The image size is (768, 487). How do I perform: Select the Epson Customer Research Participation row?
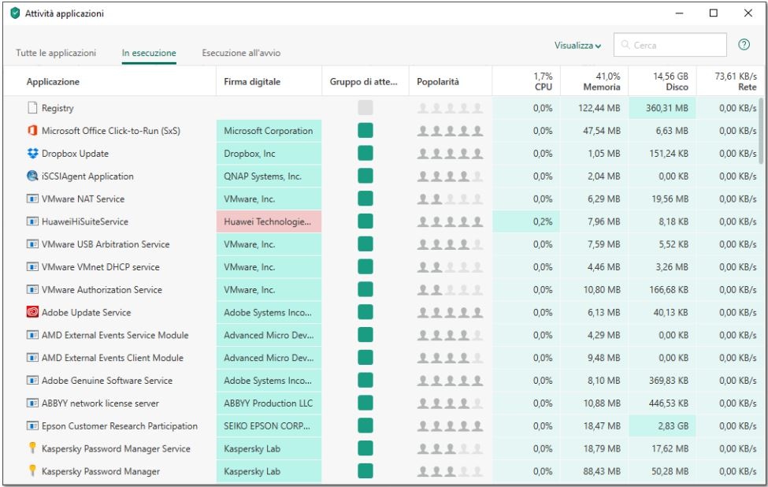tap(119, 426)
